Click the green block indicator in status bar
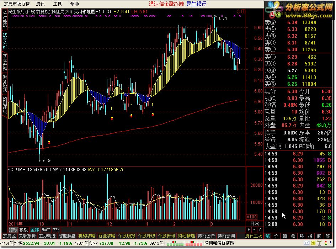The width and height of the screenshot is (336, 249). click(175, 243)
